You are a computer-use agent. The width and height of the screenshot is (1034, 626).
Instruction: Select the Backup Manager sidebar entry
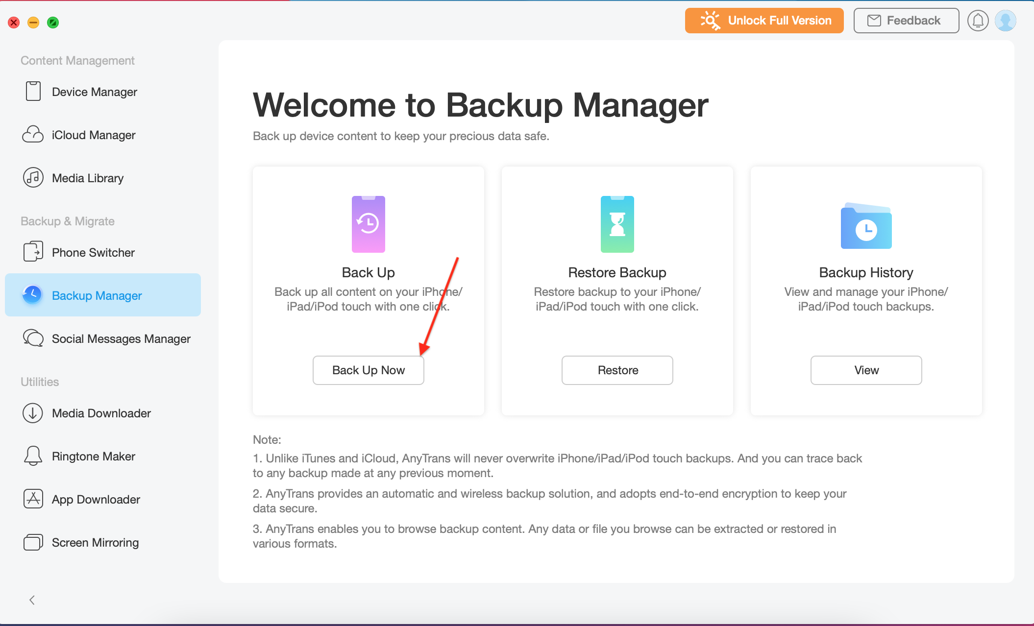[x=96, y=295]
